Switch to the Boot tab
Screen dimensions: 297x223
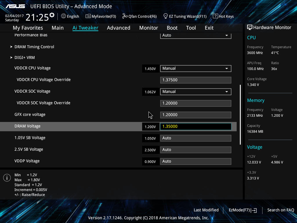(172, 28)
